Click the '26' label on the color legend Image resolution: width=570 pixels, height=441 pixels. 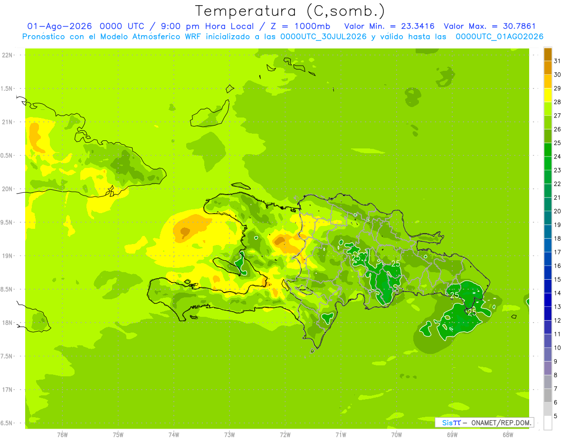[558, 129]
